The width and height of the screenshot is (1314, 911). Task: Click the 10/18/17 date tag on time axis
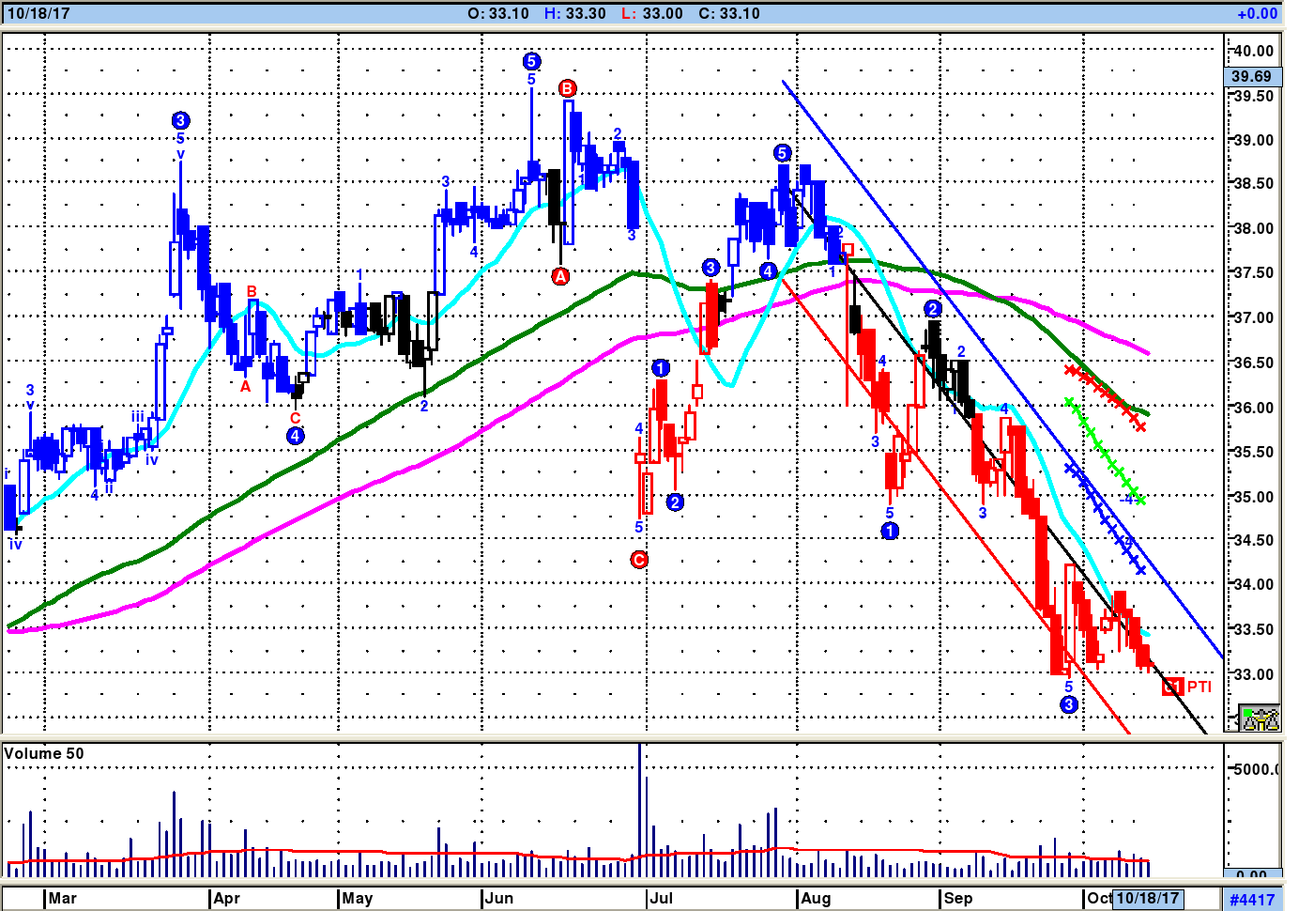tap(1147, 898)
